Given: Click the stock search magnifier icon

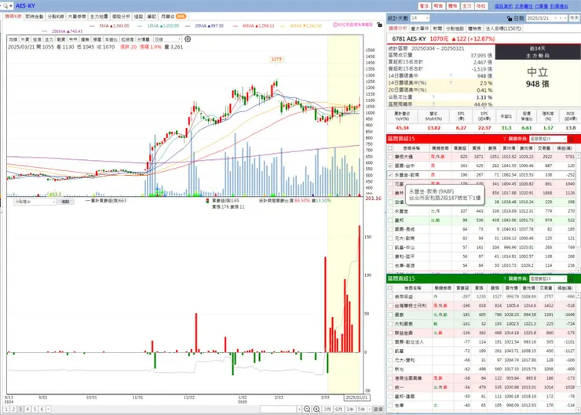Looking at the screenshot, I should coord(5,6).
